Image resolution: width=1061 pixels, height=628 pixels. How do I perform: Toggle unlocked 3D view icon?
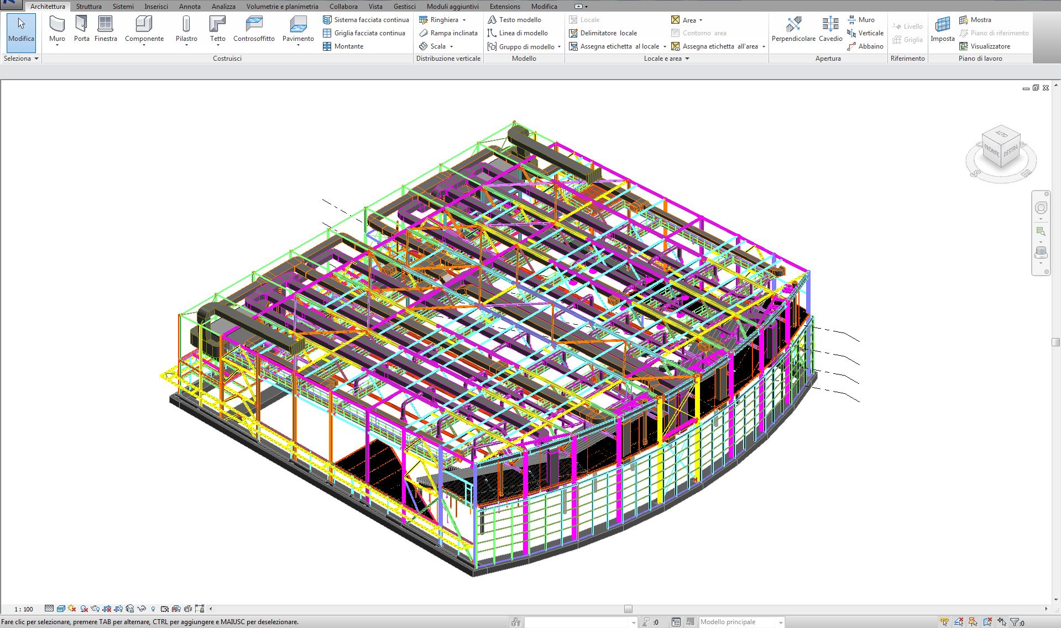130,609
